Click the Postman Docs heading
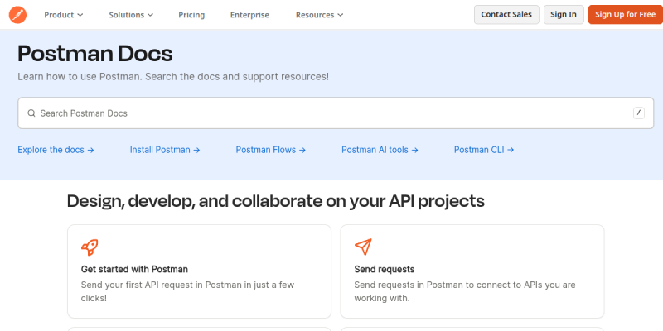This screenshot has width=663, height=331. pyautogui.click(x=95, y=54)
